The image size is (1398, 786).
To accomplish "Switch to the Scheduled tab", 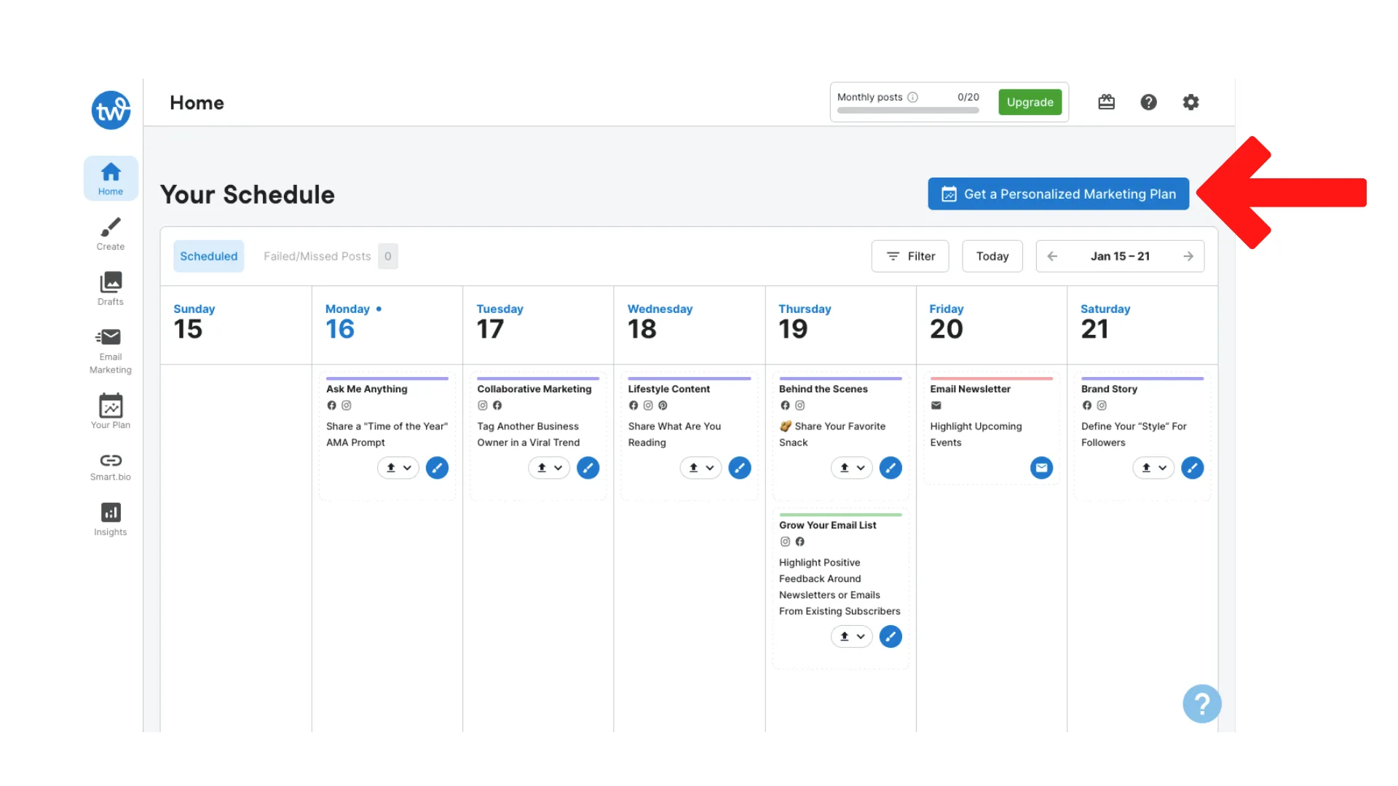I will (208, 256).
